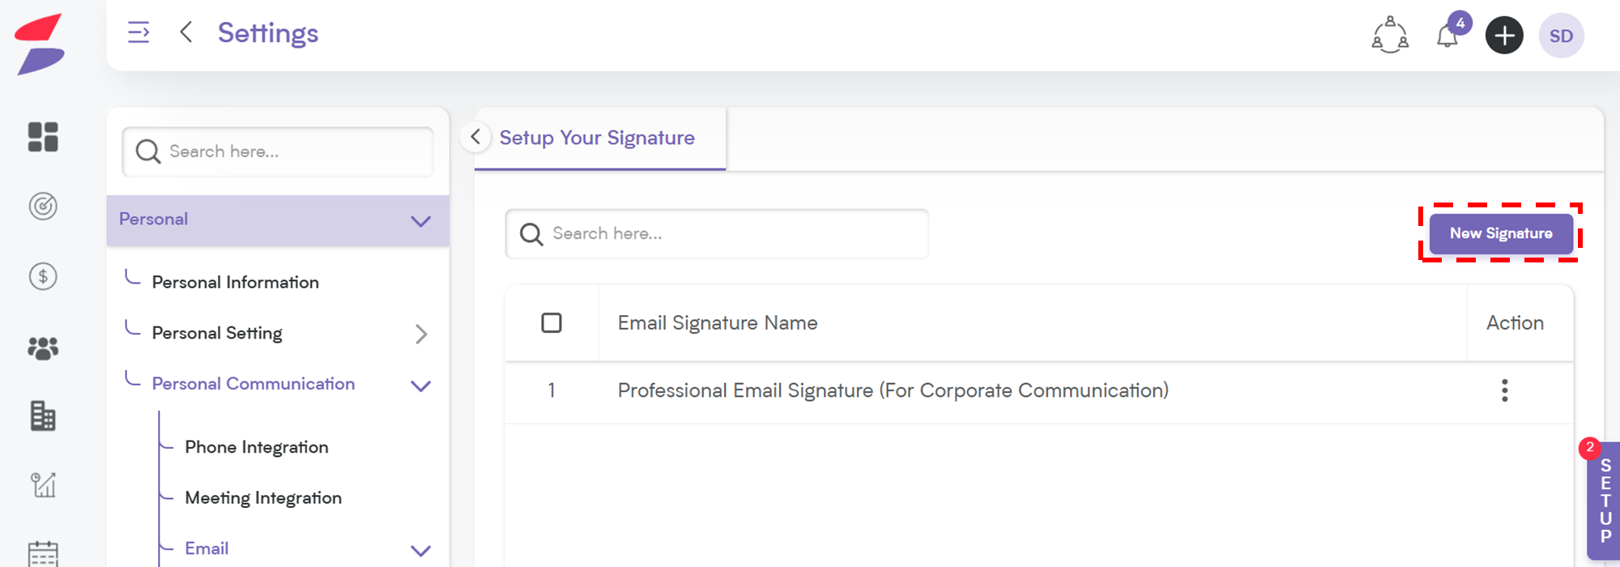This screenshot has height=567, width=1620.
Task: Expand the Personal Setting submenu
Action: (x=420, y=334)
